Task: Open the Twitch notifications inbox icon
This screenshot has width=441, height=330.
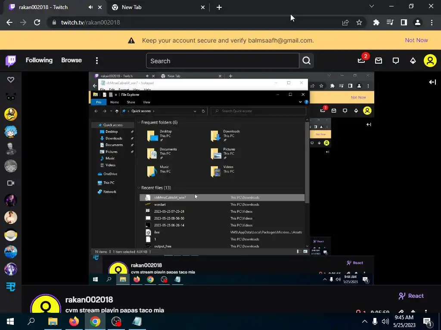Action: coord(379,61)
